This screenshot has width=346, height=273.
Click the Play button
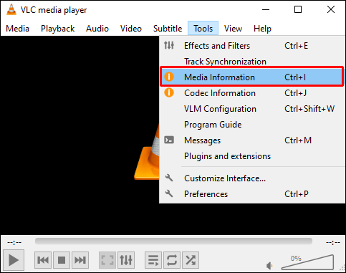tap(14, 260)
